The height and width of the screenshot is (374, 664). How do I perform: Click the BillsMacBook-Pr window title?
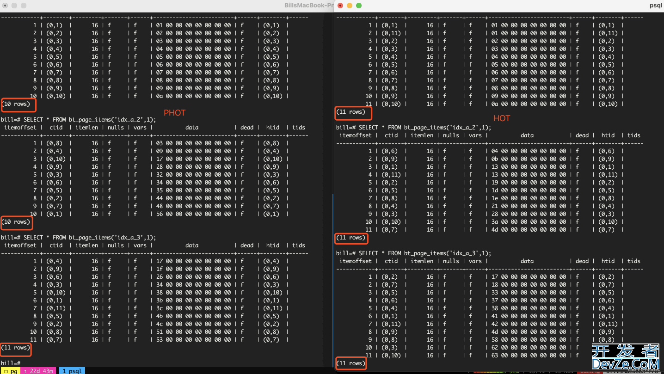309,6
